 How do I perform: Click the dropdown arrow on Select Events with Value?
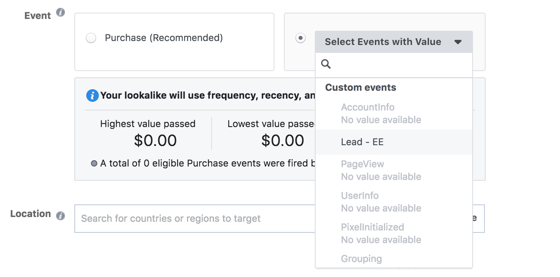[x=458, y=41]
